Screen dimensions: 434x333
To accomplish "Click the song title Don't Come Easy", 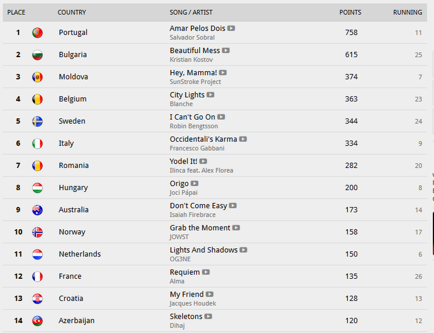I will pyautogui.click(x=198, y=206).
